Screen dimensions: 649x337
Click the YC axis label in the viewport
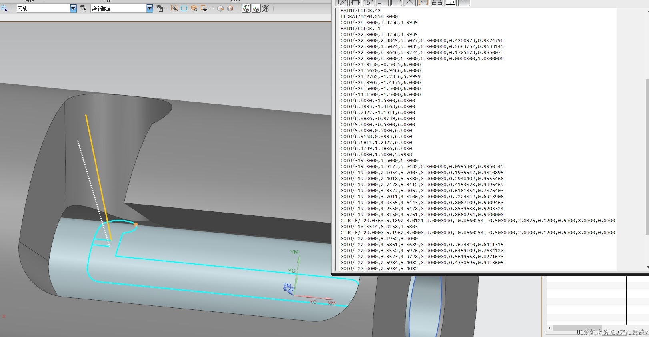pyautogui.click(x=292, y=271)
